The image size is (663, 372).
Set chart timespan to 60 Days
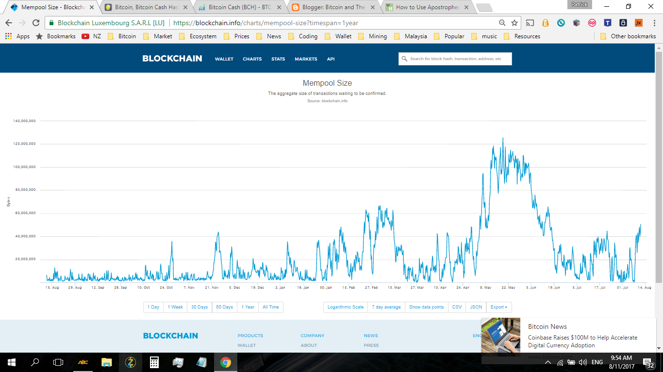coord(225,307)
